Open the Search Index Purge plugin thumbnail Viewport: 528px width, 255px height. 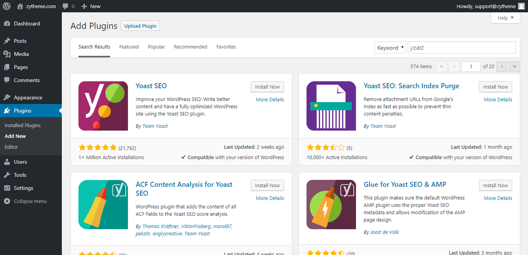(x=331, y=106)
